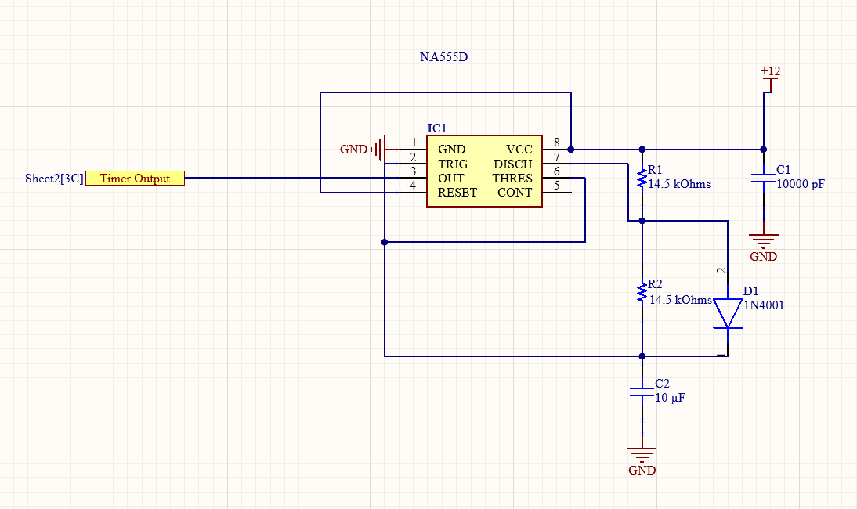
Task: Click the C2 designator label
Action: click(662, 384)
